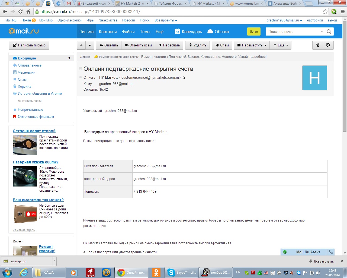Screen dimensions: 347x278
Task: Open Темы tab
Action: click(145, 31)
